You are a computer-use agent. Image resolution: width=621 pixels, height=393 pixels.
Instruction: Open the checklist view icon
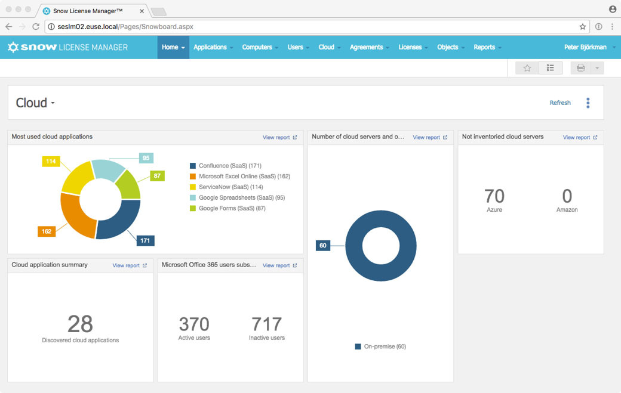click(551, 68)
